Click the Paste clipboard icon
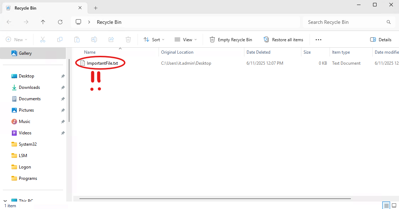 click(77, 39)
